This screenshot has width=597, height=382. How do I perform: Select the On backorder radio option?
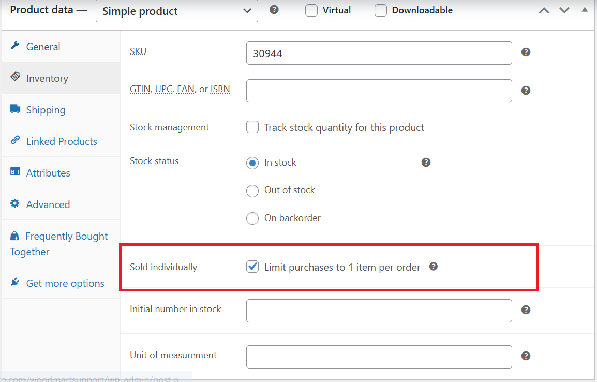pyautogui.click(x=252, y=218)
